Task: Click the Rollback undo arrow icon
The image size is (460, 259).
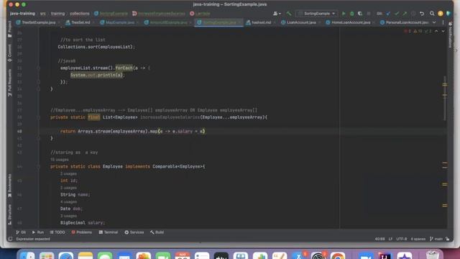Action: click(422, 14)
